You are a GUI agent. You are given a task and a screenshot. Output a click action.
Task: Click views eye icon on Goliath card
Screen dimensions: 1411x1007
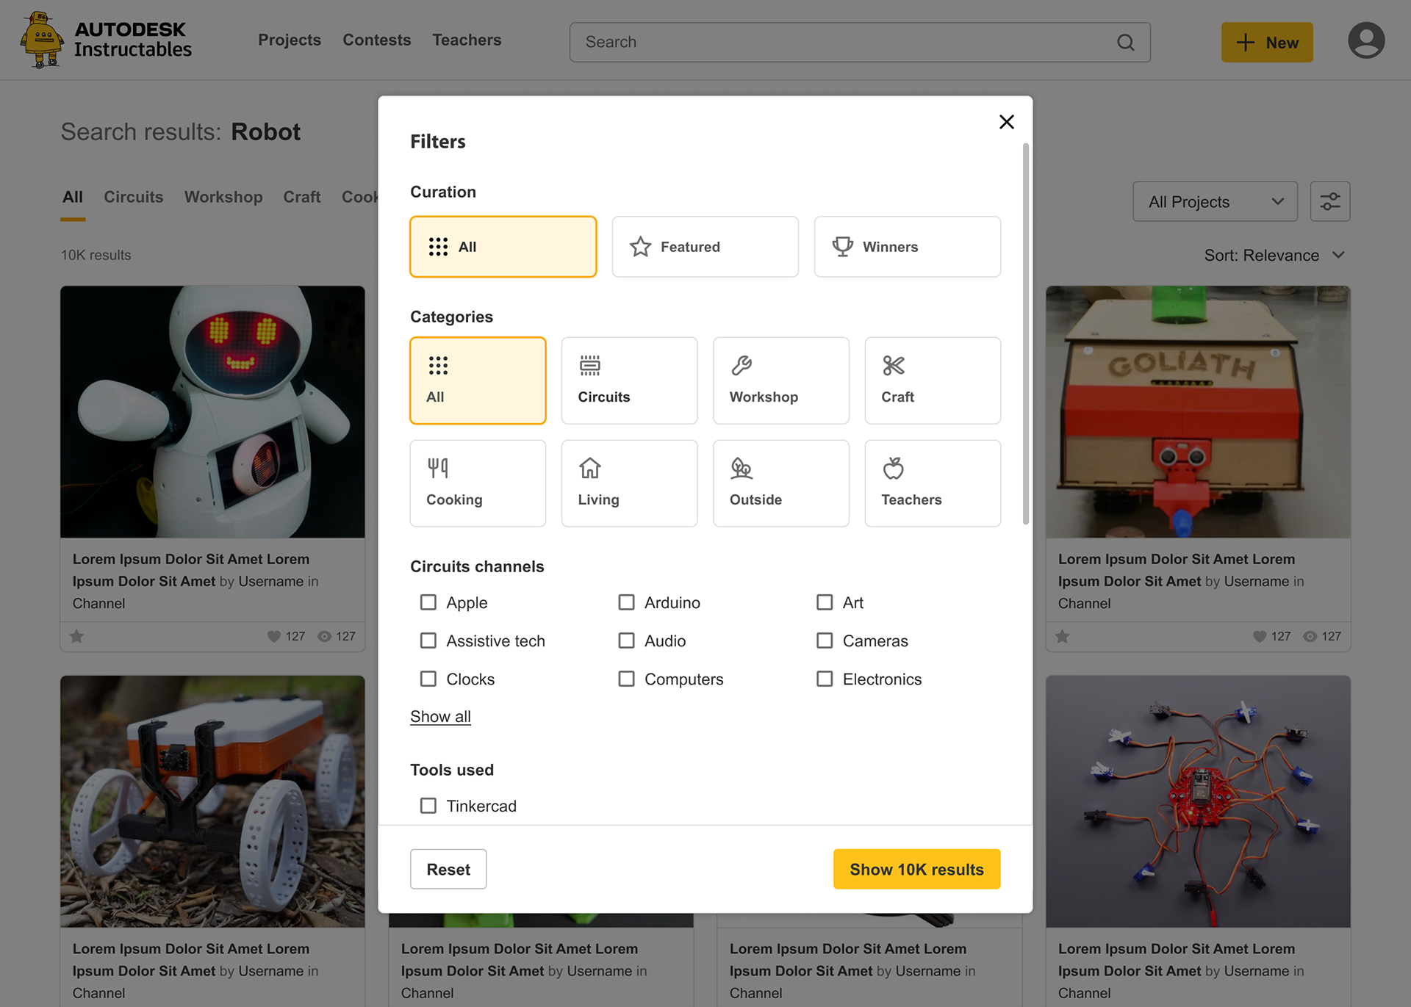pos(1310,637)
